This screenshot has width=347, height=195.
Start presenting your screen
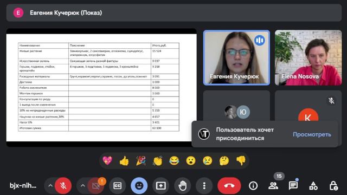[160, 186]
